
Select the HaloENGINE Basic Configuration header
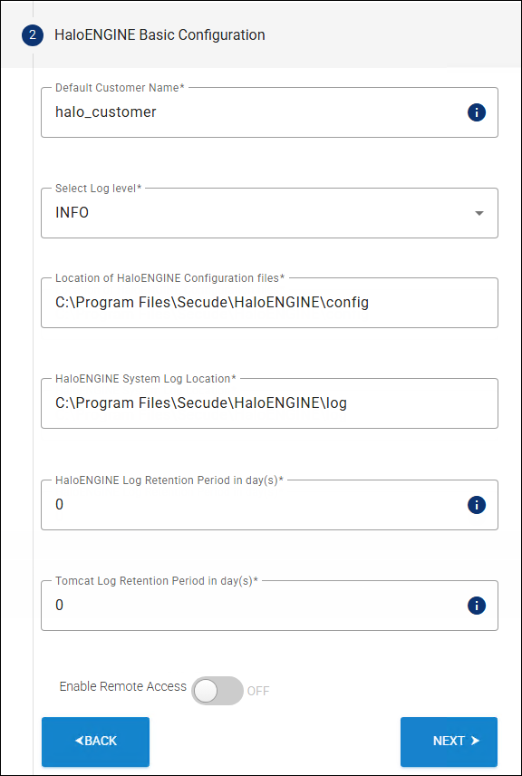coord(159,34)
